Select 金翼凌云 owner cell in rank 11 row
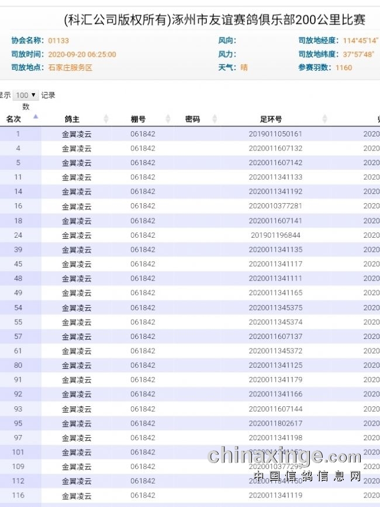Viewport: 380px width, 507px height. tap(77, 177)
